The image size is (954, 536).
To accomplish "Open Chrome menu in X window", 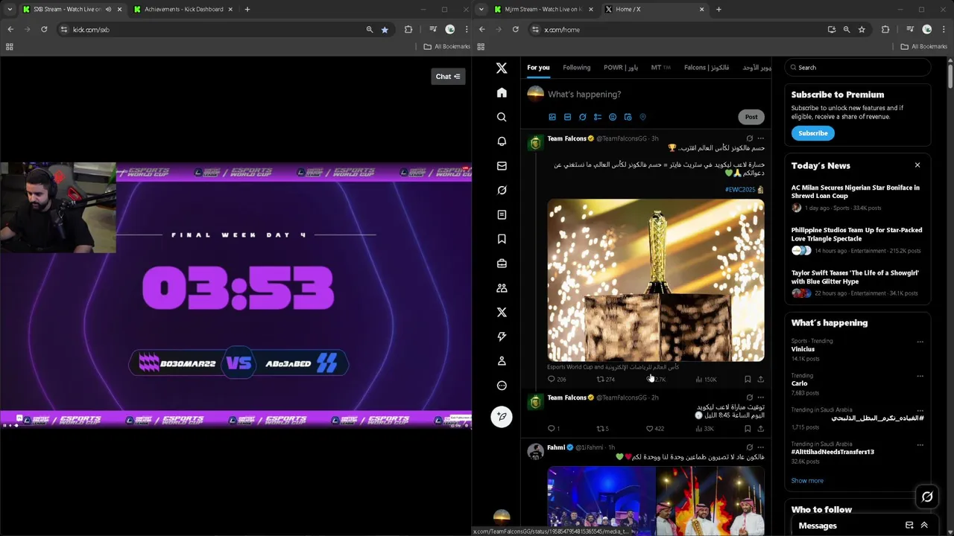I will [943, 29].
